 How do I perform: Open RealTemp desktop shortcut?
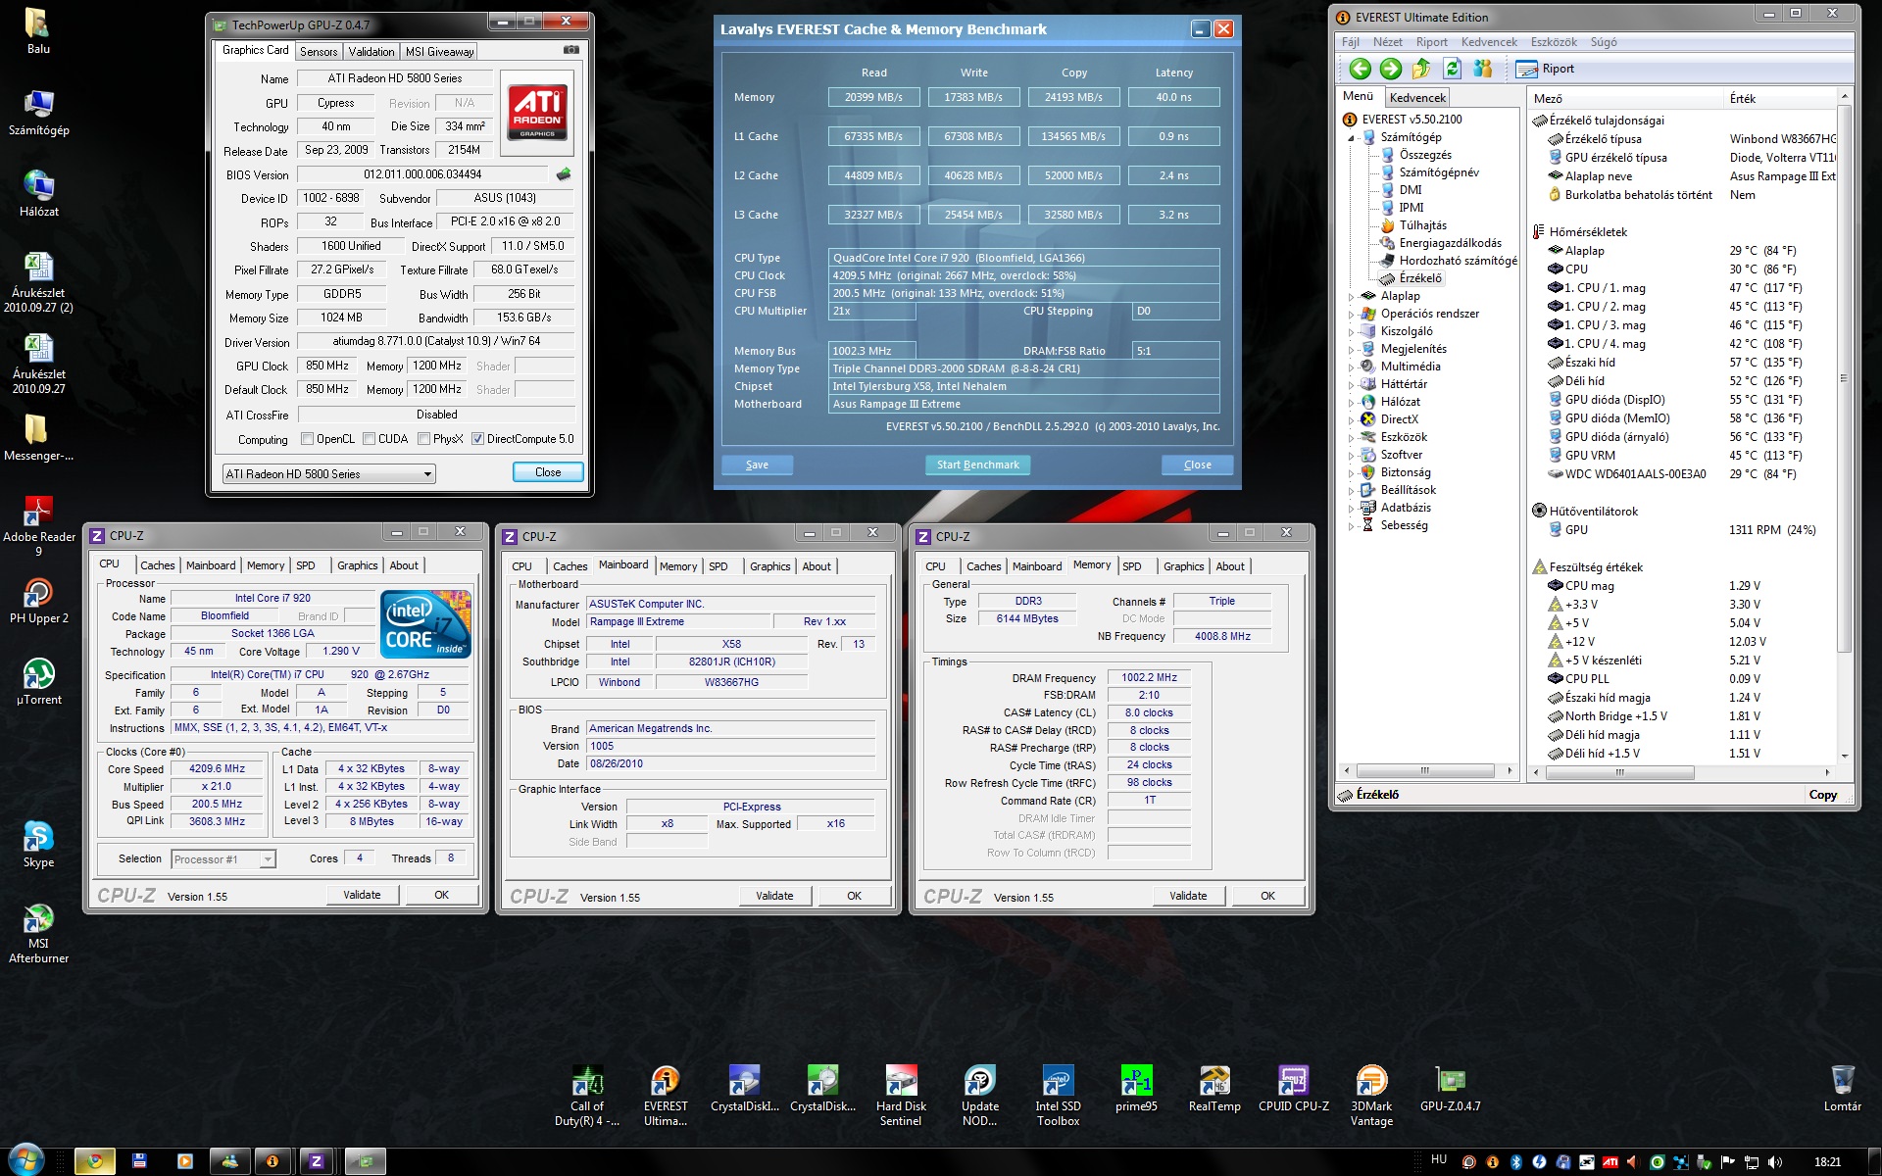pyautogui.click(x=1214, y=1089)
